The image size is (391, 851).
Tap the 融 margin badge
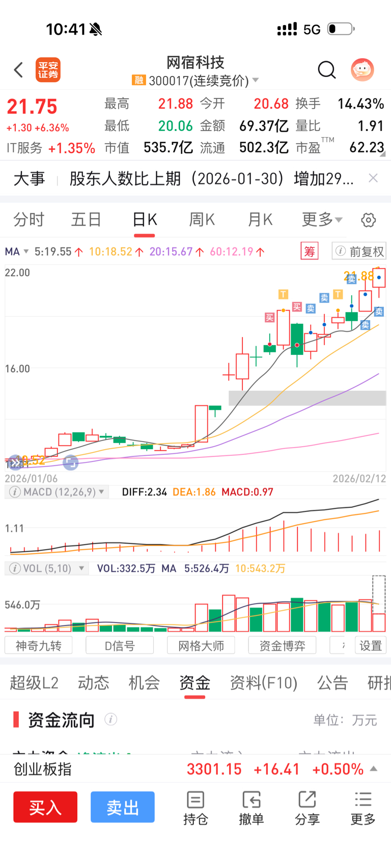[138, 81]
